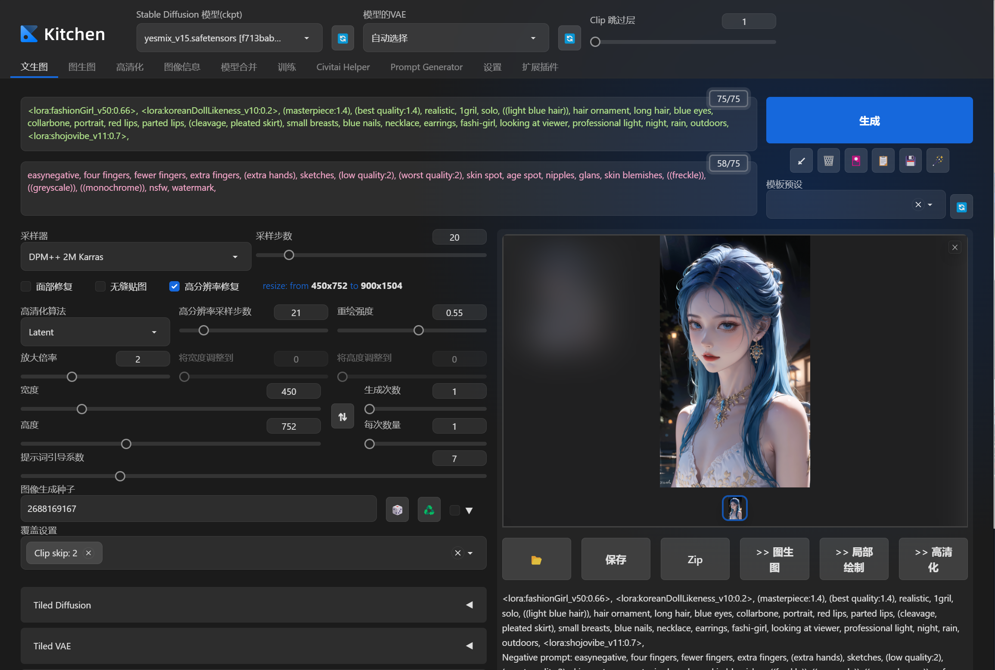
Task: Adjust the upscale ratio slider
Action: pyautogui.click(x=95, y=377)
